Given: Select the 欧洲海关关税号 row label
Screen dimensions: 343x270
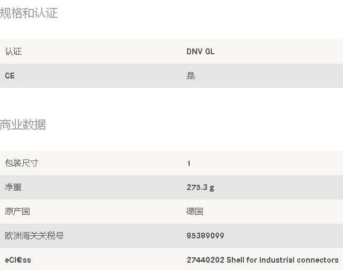Looking at the screenshot, I should click(34, 236).
